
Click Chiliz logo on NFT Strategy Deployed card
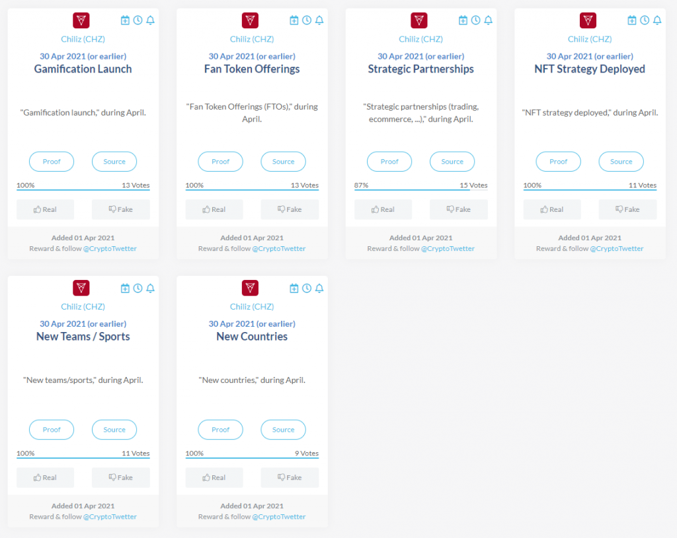(588, 20)
